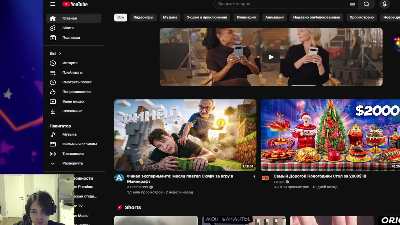The width and height of the screenshot is (400, 225).
Task: Open Azazin Kreet channel avatar
Action: pos(119,178)
